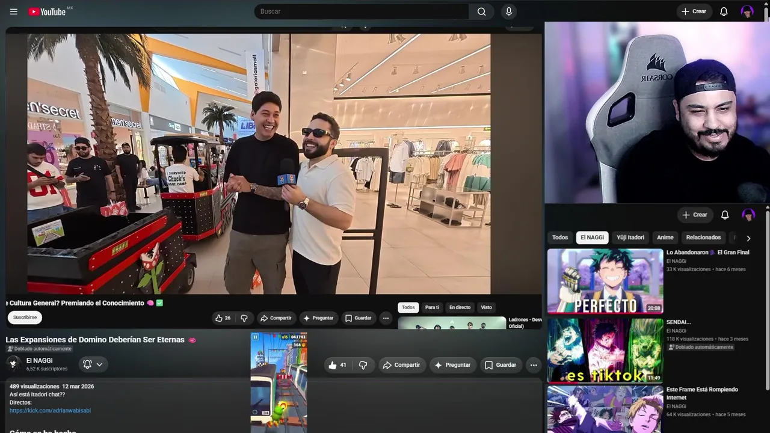The width and height of the screenshot is (770, 433).
Task: Open the PERFECTO Deku video thumbnail
Action: (x=605, y=281)
